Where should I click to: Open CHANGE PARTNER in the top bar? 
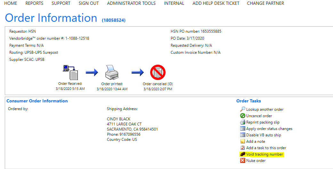(265, 4)
